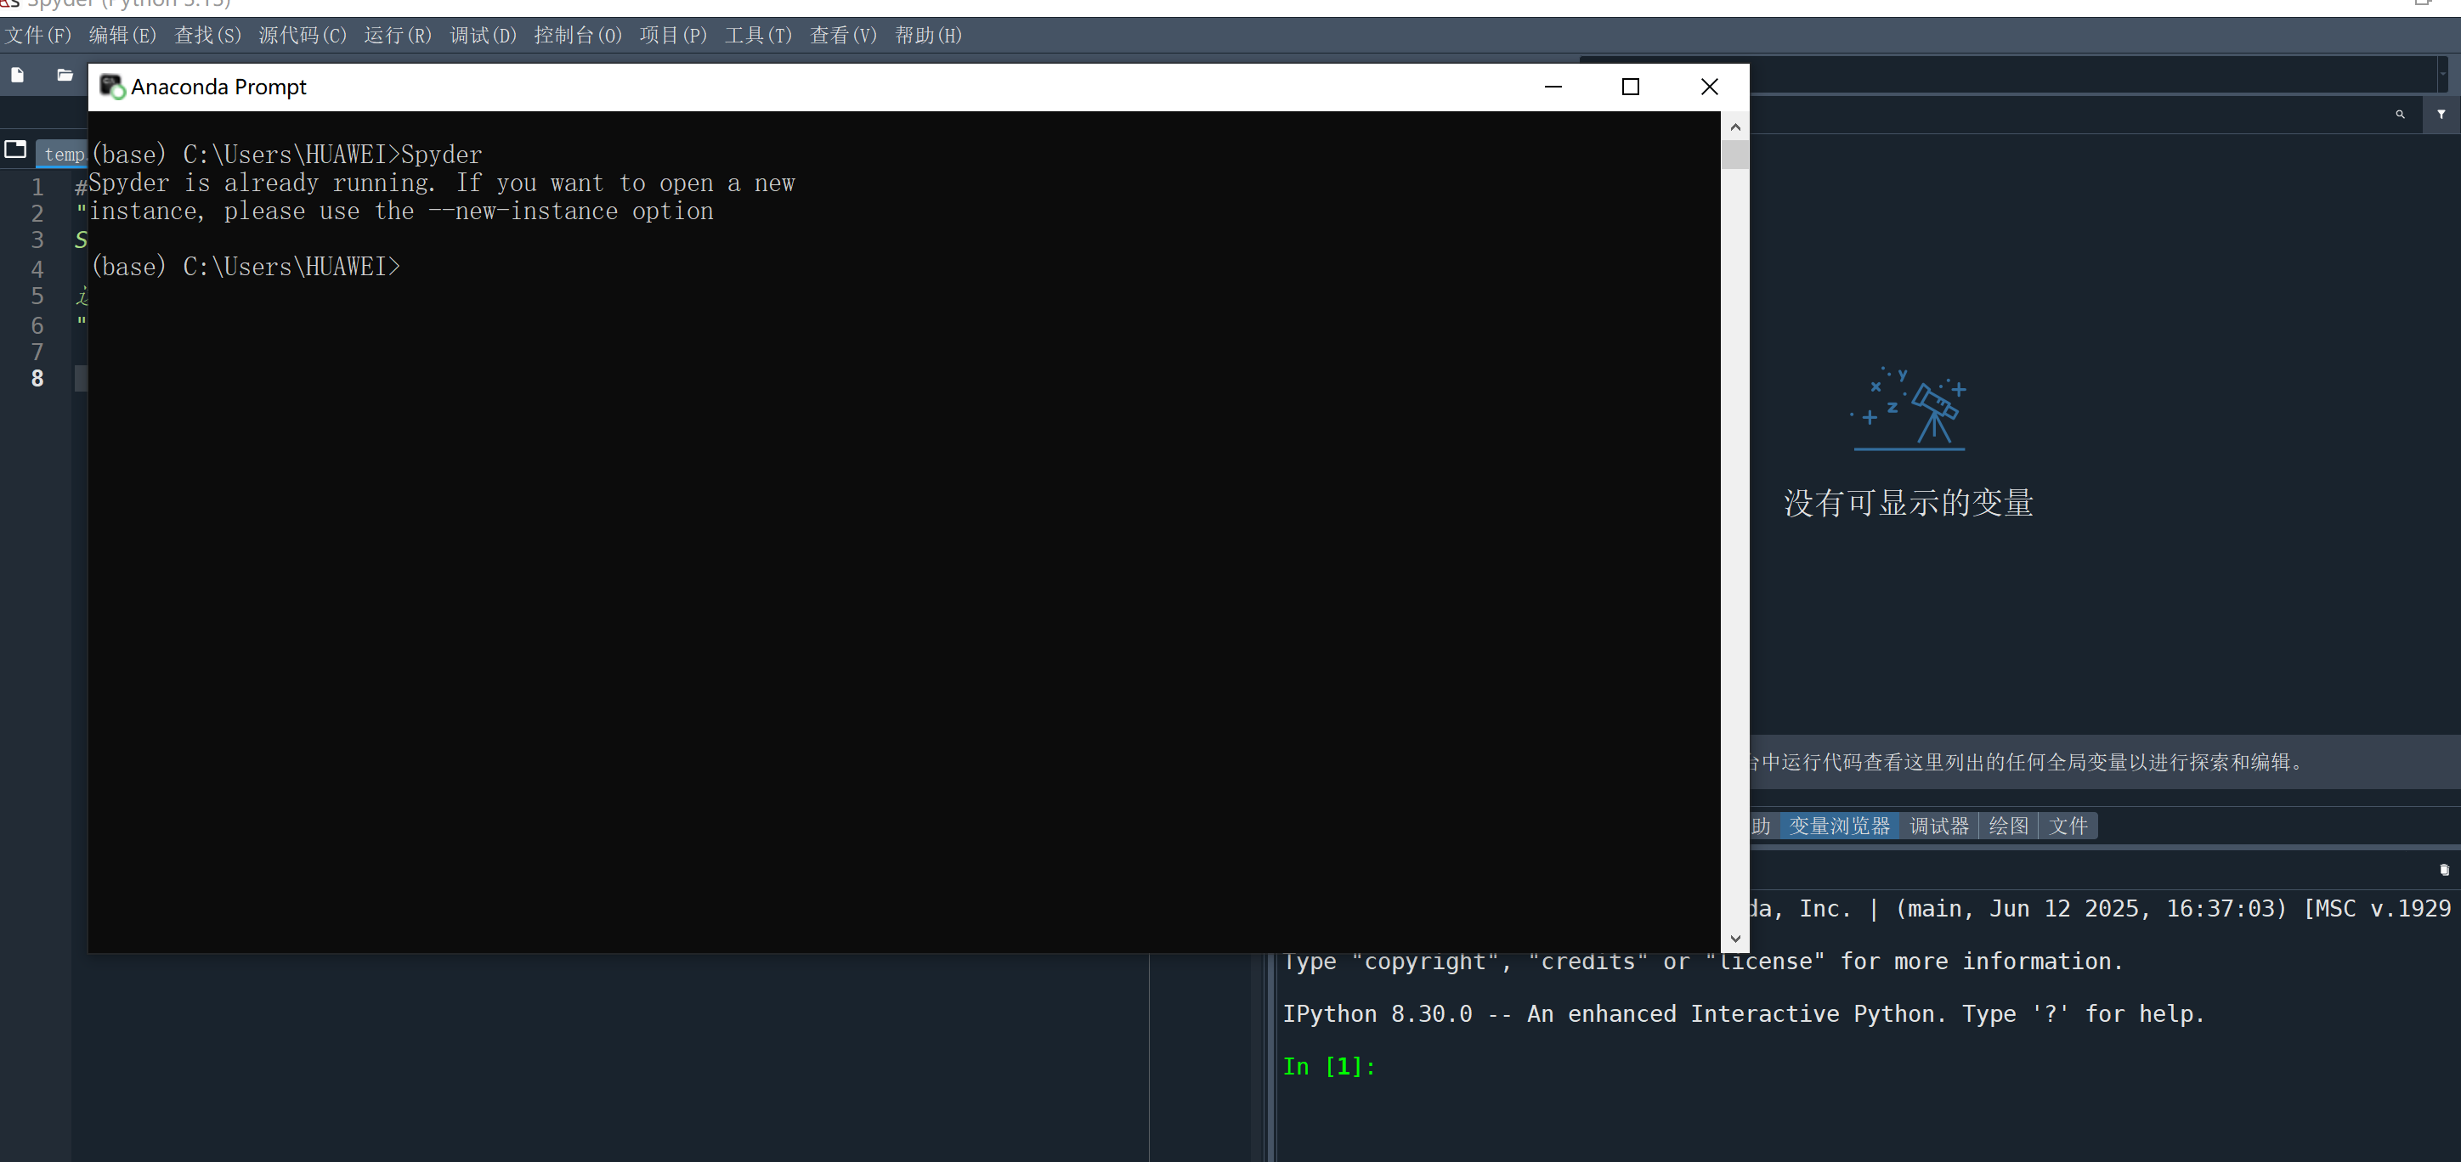Click line number 8 in editor
Viewport: 2461px width, 1162px height.
pyautogui.click(x=37, y=379)
